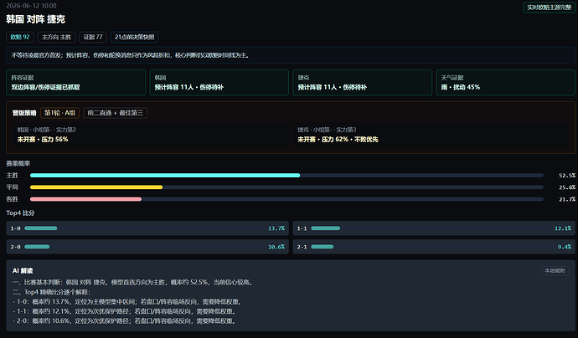Click the 赛果概率 section heading

[x=18, y=163]
